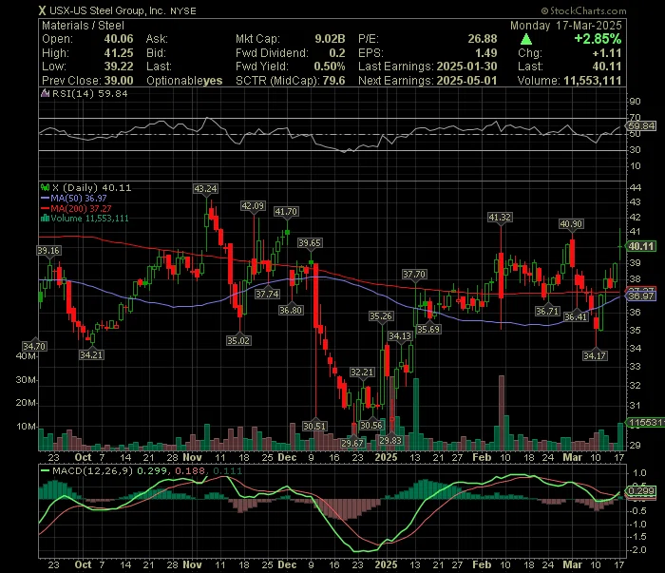The image size is (665, 573).
Task: Click the EPS value 1.49
Action: click(486, 53)
